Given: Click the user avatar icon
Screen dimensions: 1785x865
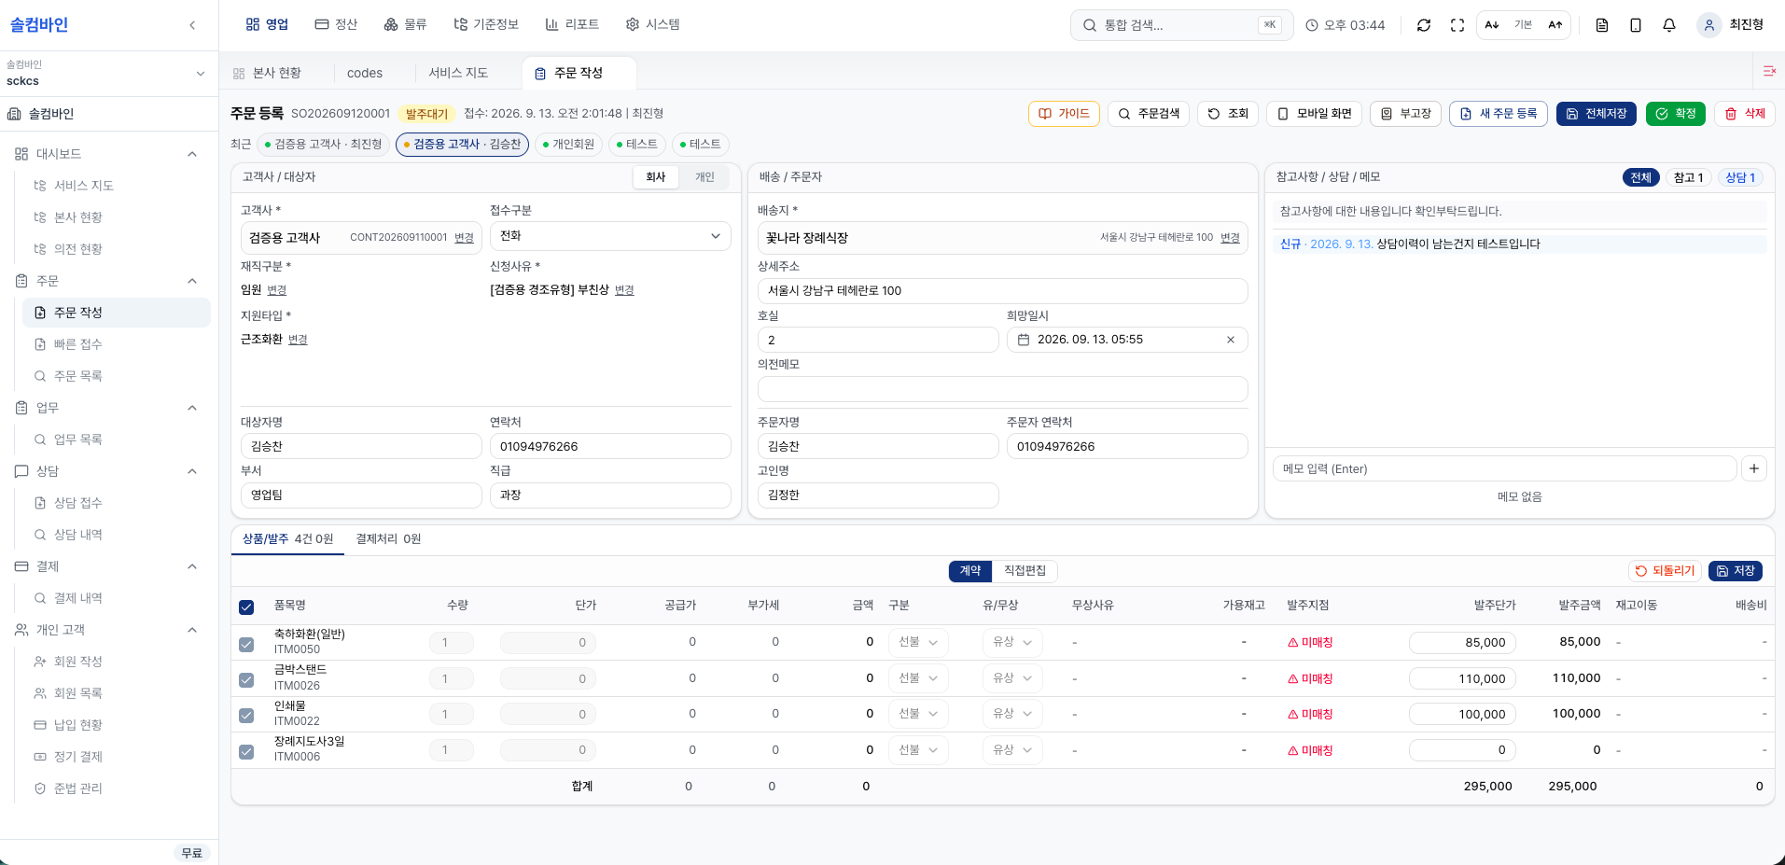Looking at the screenshot, I should (1708, 25).
